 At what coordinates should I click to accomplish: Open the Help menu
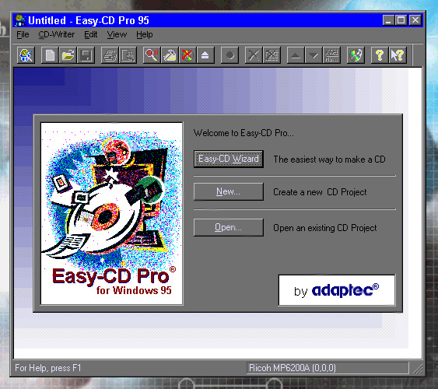pos(145,35)
